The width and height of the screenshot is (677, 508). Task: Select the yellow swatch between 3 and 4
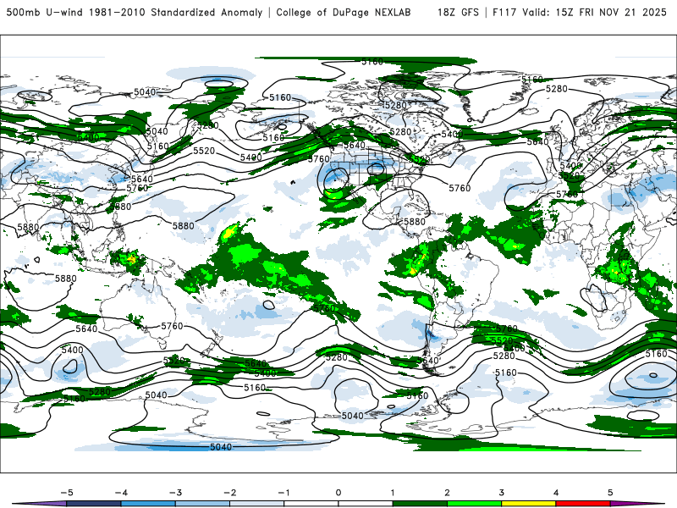coord(529,504)
